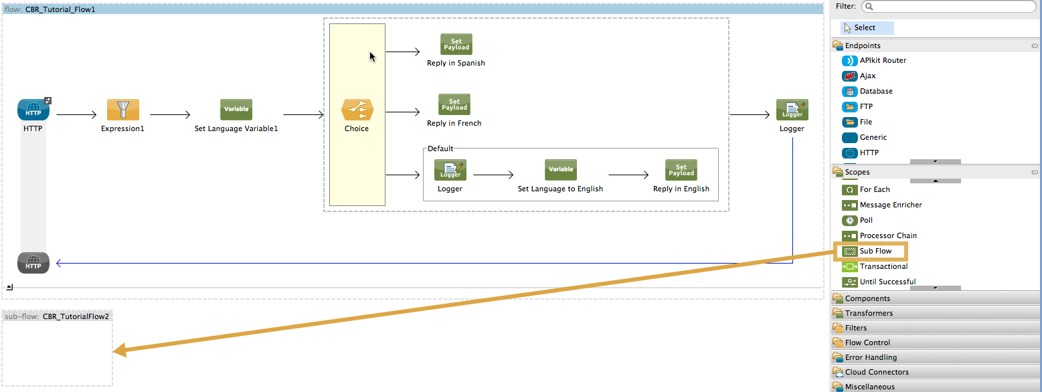The image size is (1042, 392).
Task: Click the Choice router icon
Action: tap(357, 110)
